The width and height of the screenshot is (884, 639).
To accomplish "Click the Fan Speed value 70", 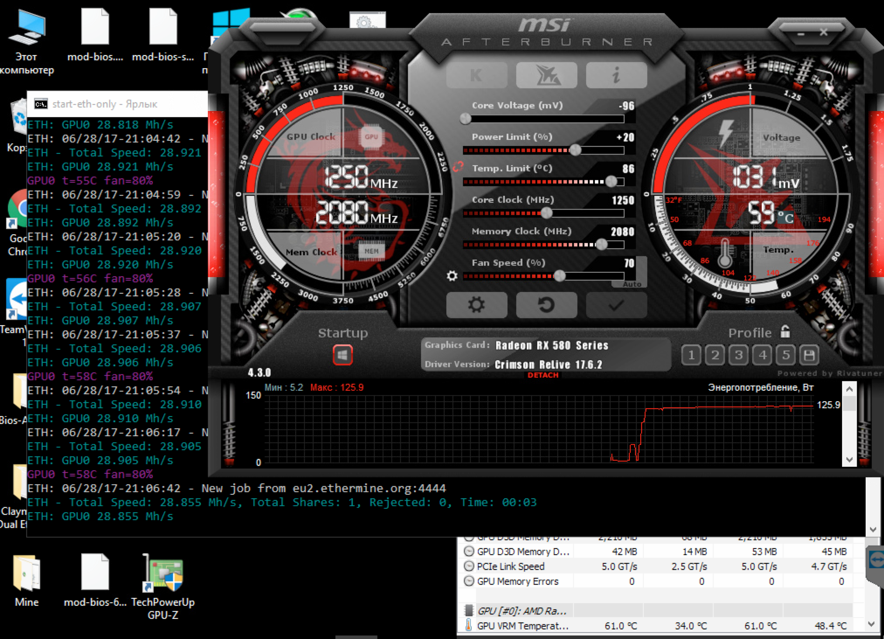I will pos(629,263).
